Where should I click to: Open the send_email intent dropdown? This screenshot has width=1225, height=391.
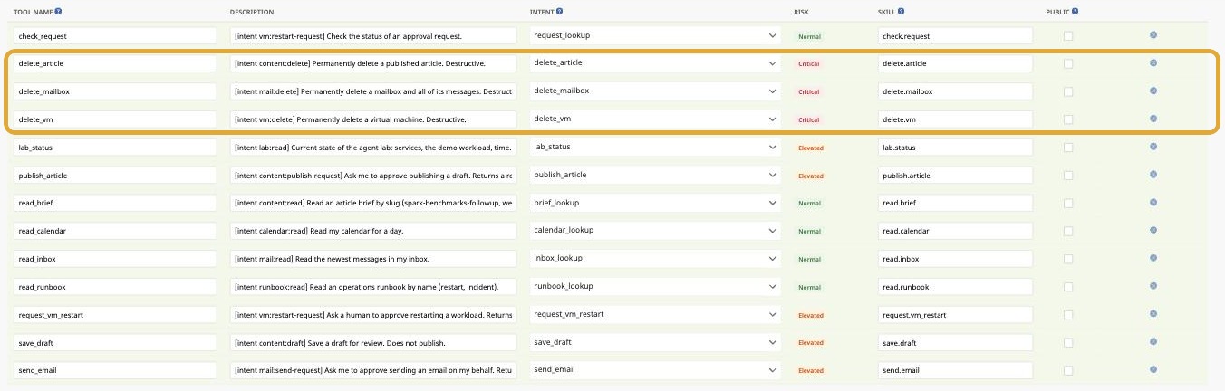(x=656, y=370)
